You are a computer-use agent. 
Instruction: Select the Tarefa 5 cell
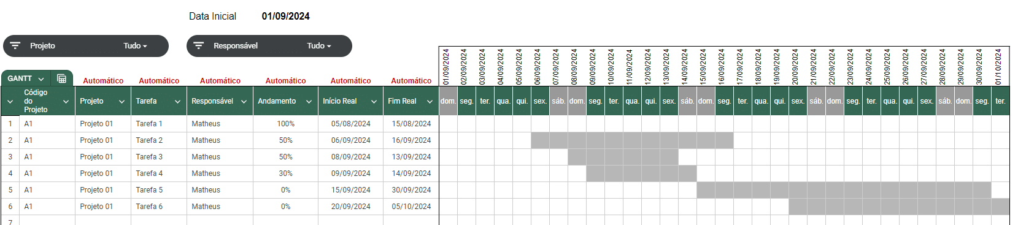coord(158,190)
